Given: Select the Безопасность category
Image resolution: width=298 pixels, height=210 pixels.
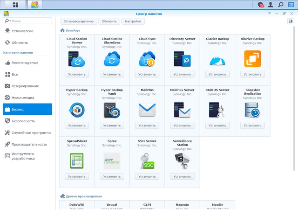Looking at the screenshot, I should [27, 121].
